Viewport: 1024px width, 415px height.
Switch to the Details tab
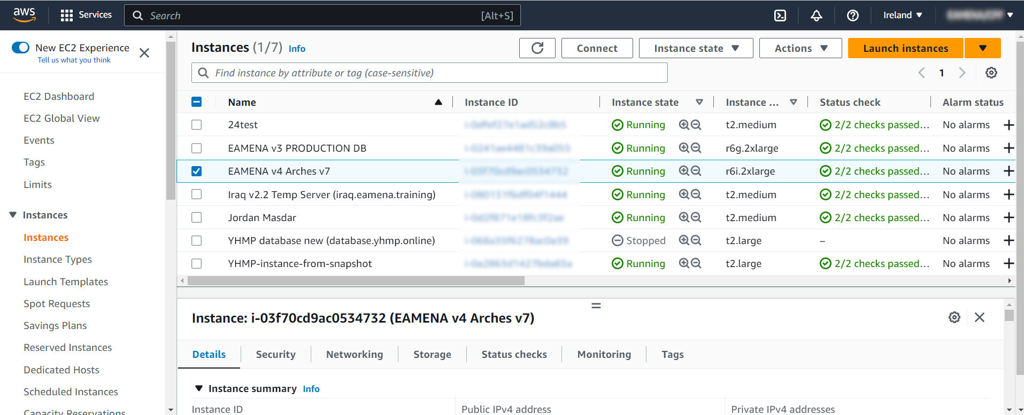click(209, 354)
